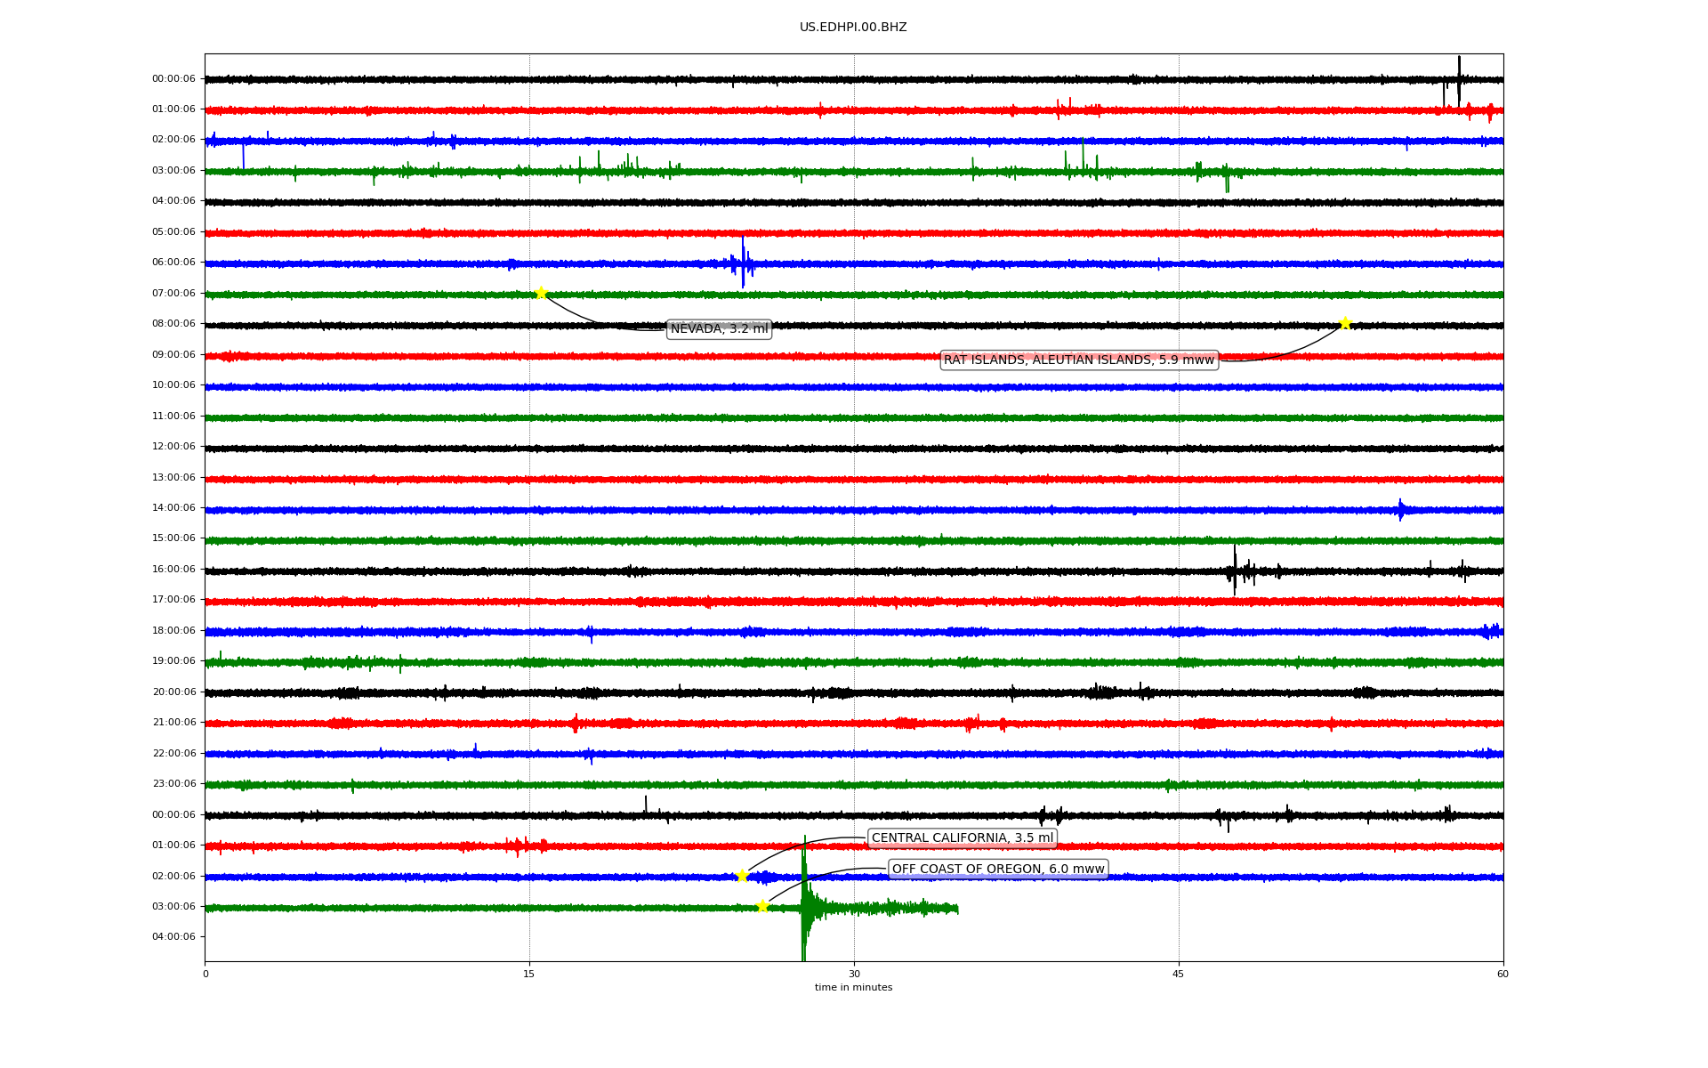Click the 45 minute x-axis tick label
Viewport: 1708px width, 1068px height.
[x=1179, y=974]
